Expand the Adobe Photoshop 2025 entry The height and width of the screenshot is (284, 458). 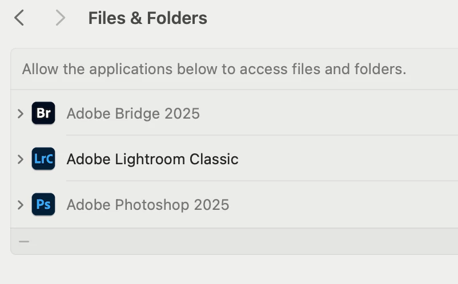[x=21, y=204]
